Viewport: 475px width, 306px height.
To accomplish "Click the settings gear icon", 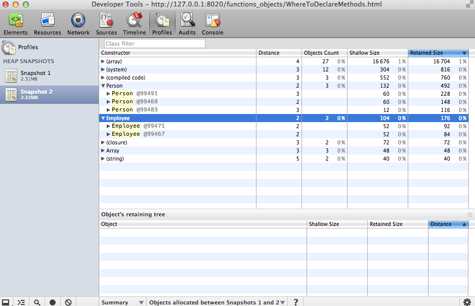I will (x=466, y=302).
